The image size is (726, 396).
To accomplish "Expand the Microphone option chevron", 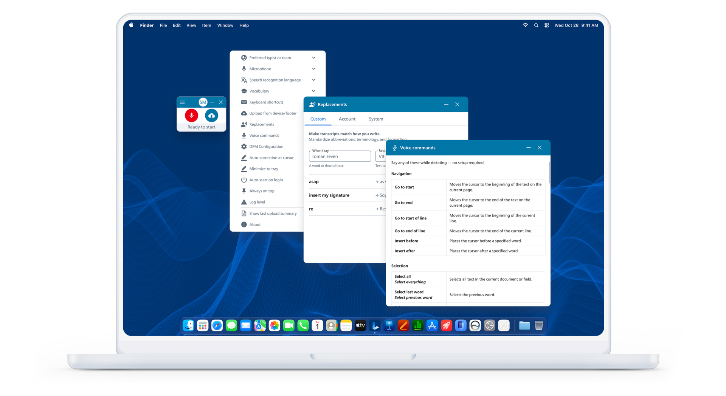I will point(313,69).
